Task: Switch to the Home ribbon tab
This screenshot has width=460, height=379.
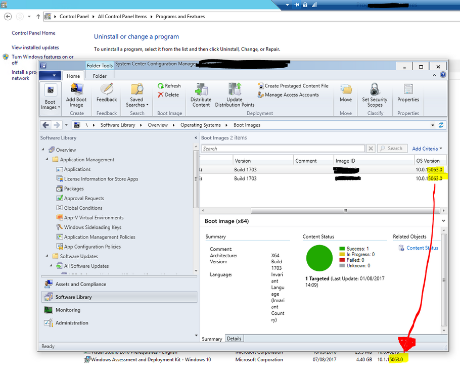Action: (73, 76)
